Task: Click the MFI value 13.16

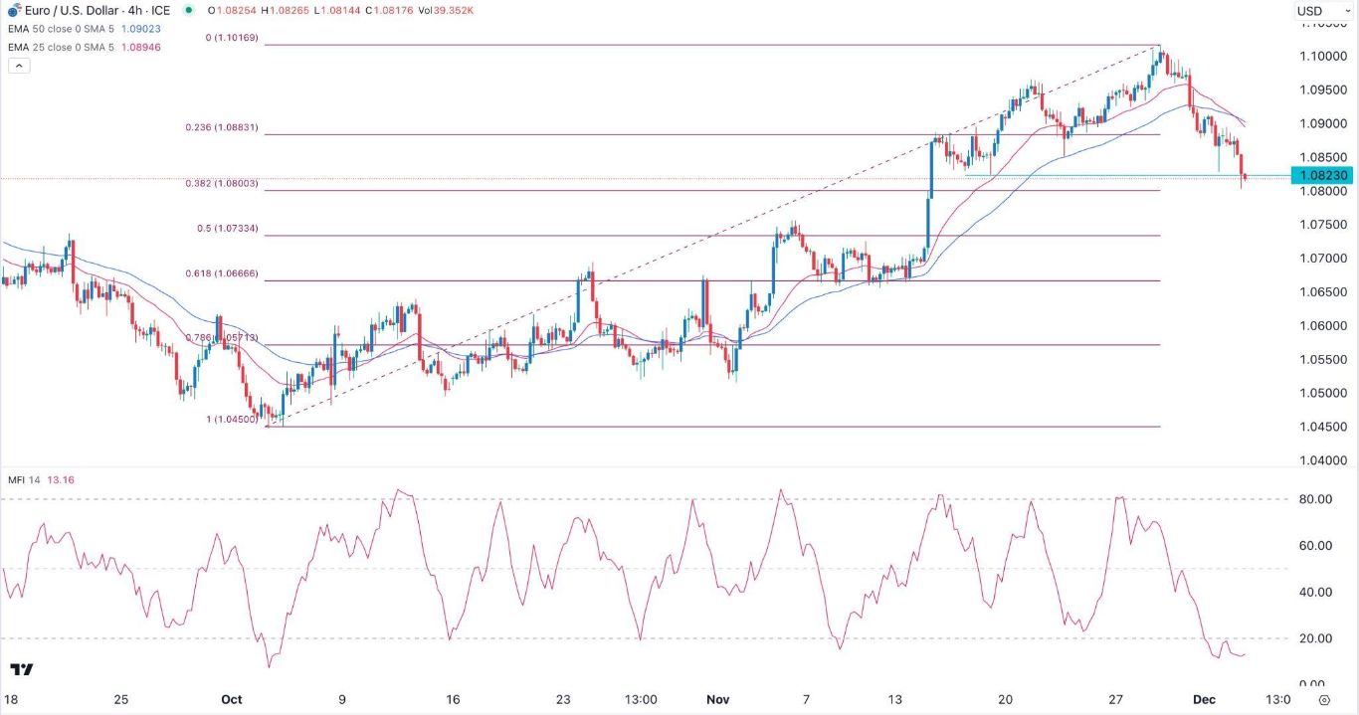Action: 62,479
